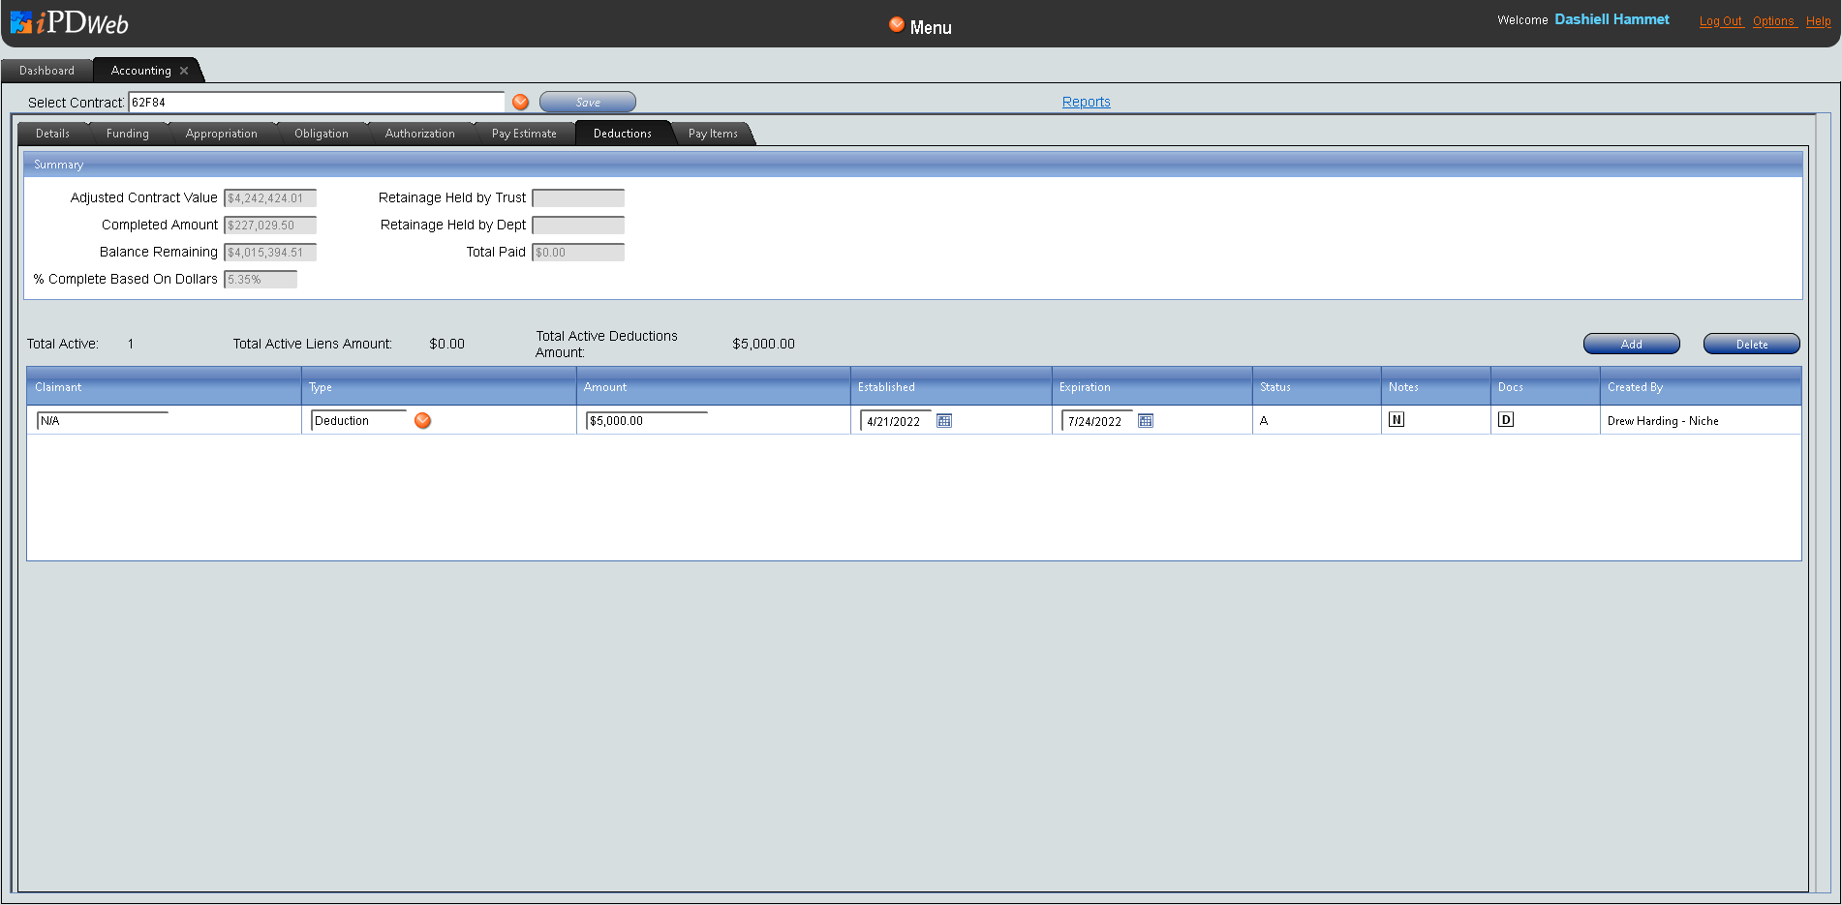Open the Established date calendar picker
The height and width of the screenshot is (905, 1842).
pos(944,421)
